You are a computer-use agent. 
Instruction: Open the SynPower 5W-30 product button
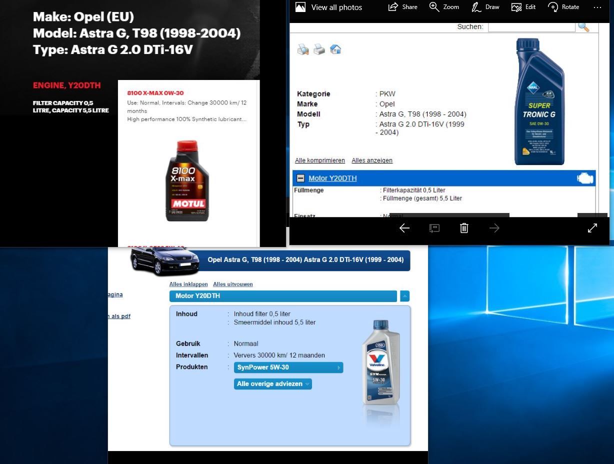click(x=288, y=367)
